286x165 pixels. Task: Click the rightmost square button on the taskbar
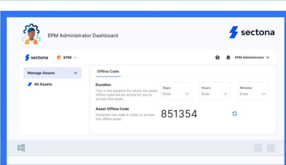point(271,148)
